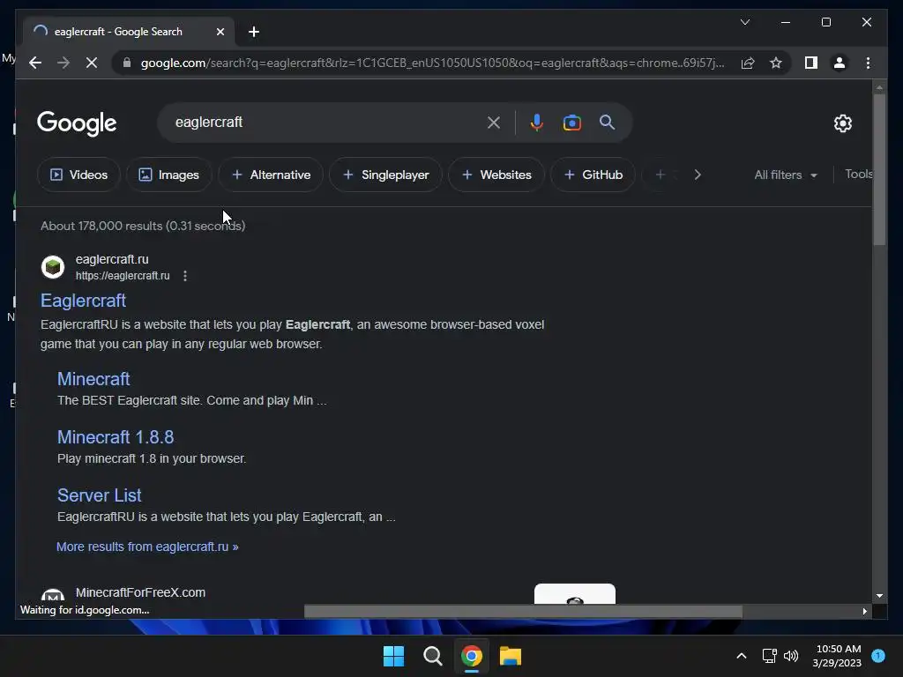903x677 pixels.
Task: Click the scrollbar down arrow
Action: tap(879, 597)
